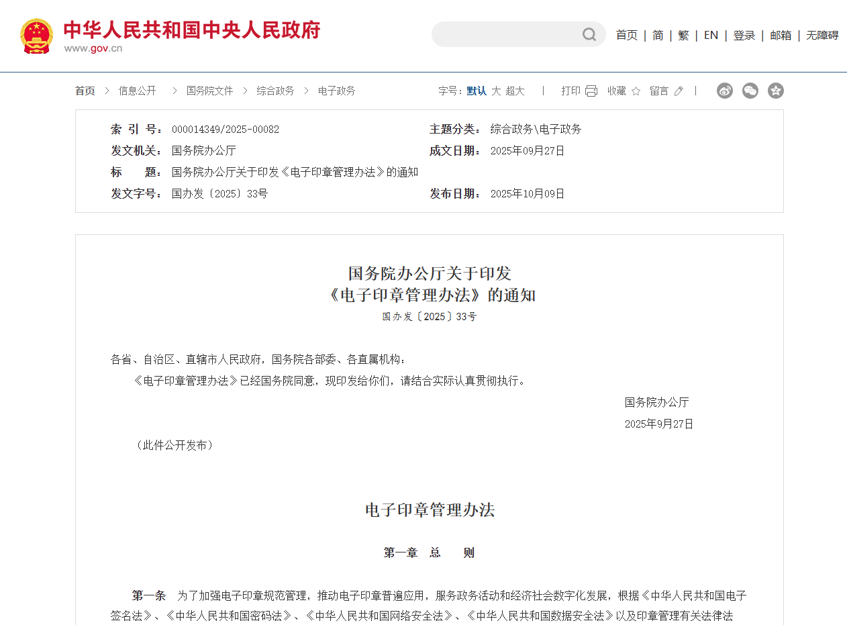Click the national emblem logo
This screenshot has height=625, width=847.
pyautogui.click(x=36, y=36)
